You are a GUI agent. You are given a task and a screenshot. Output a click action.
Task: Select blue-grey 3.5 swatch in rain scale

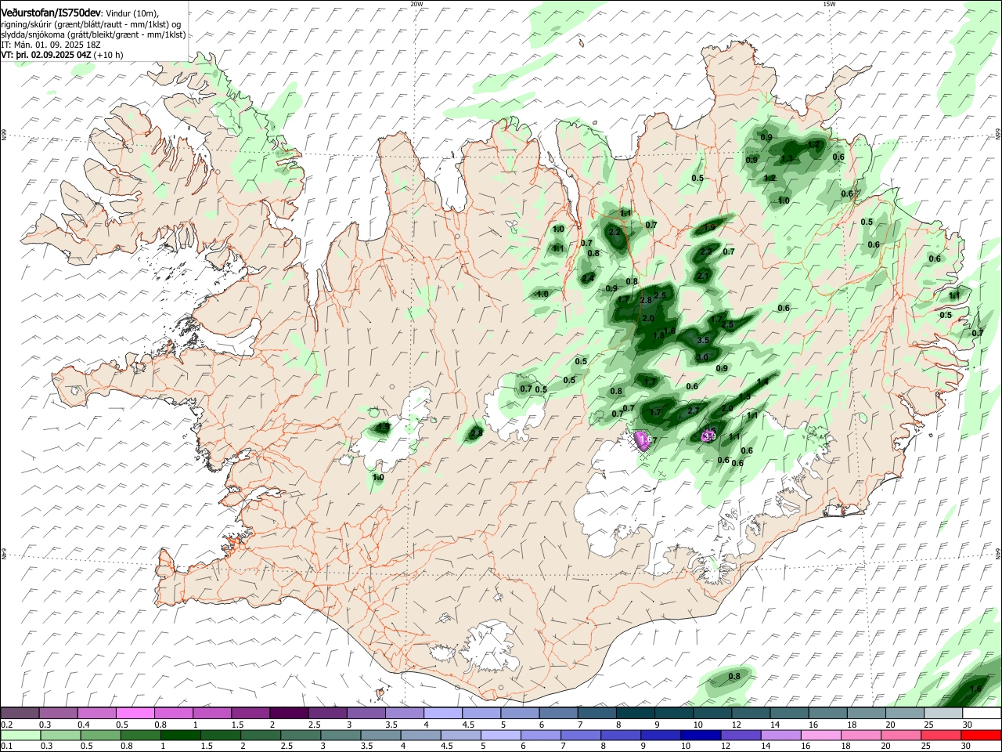coord(380,735)
